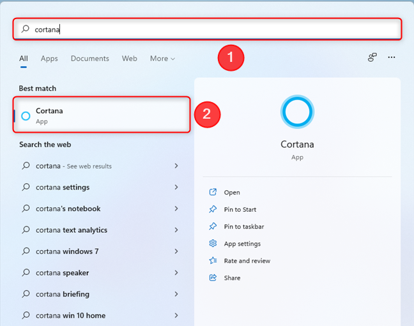Click the star icon for Rate and review
This screenshot has height=326, width=414.
pyautogui.click(x=213, y=260)
